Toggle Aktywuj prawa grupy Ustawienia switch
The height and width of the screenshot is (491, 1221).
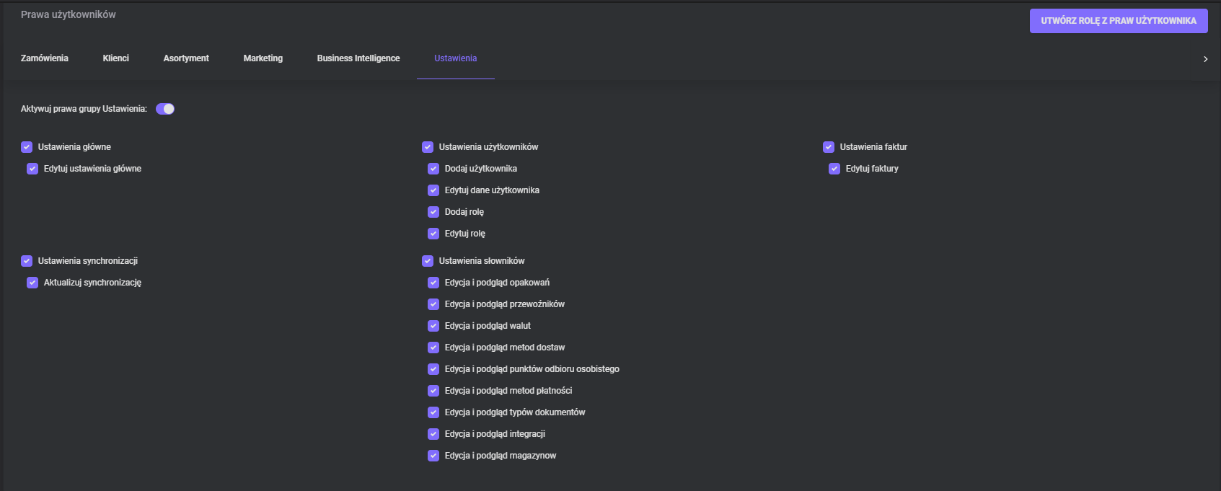point(165,109)
